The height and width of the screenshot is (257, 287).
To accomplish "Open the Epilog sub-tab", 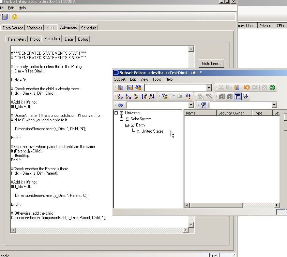I will coord(83,39).
